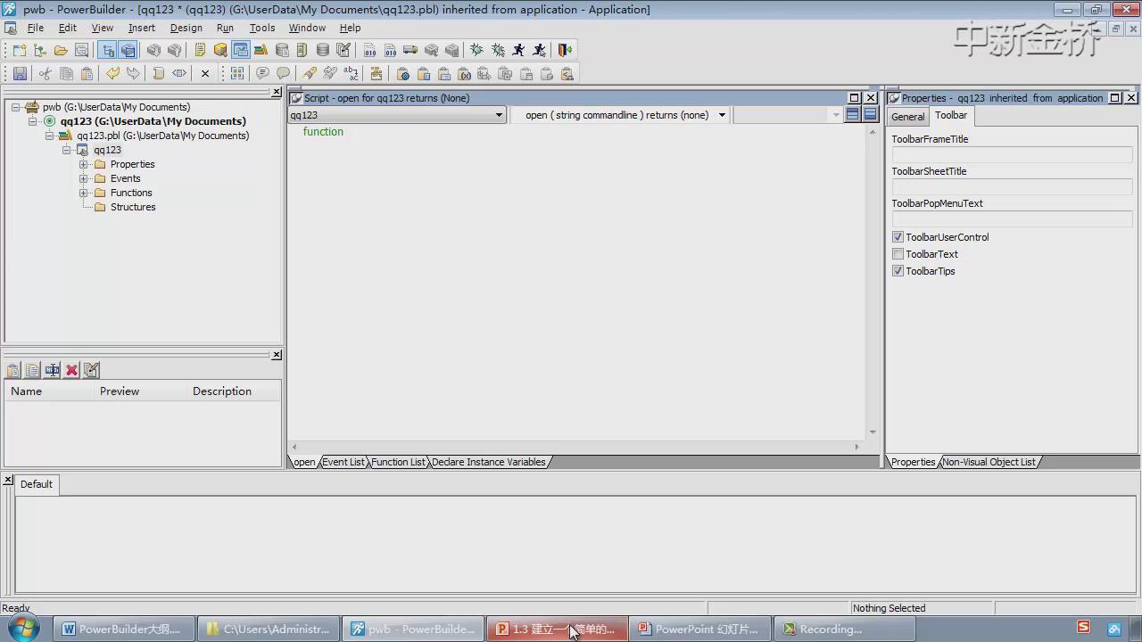Expand the Functions folder in tree

[84, 193]
